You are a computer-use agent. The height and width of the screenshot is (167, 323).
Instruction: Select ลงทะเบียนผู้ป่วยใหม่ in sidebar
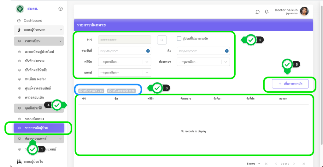(x=39, y=52)
